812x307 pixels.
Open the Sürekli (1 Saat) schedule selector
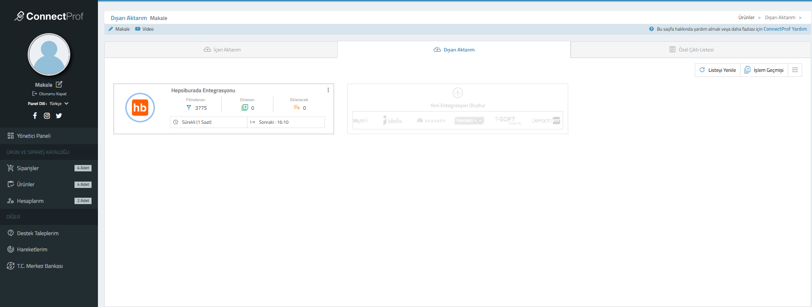point(208,122)
